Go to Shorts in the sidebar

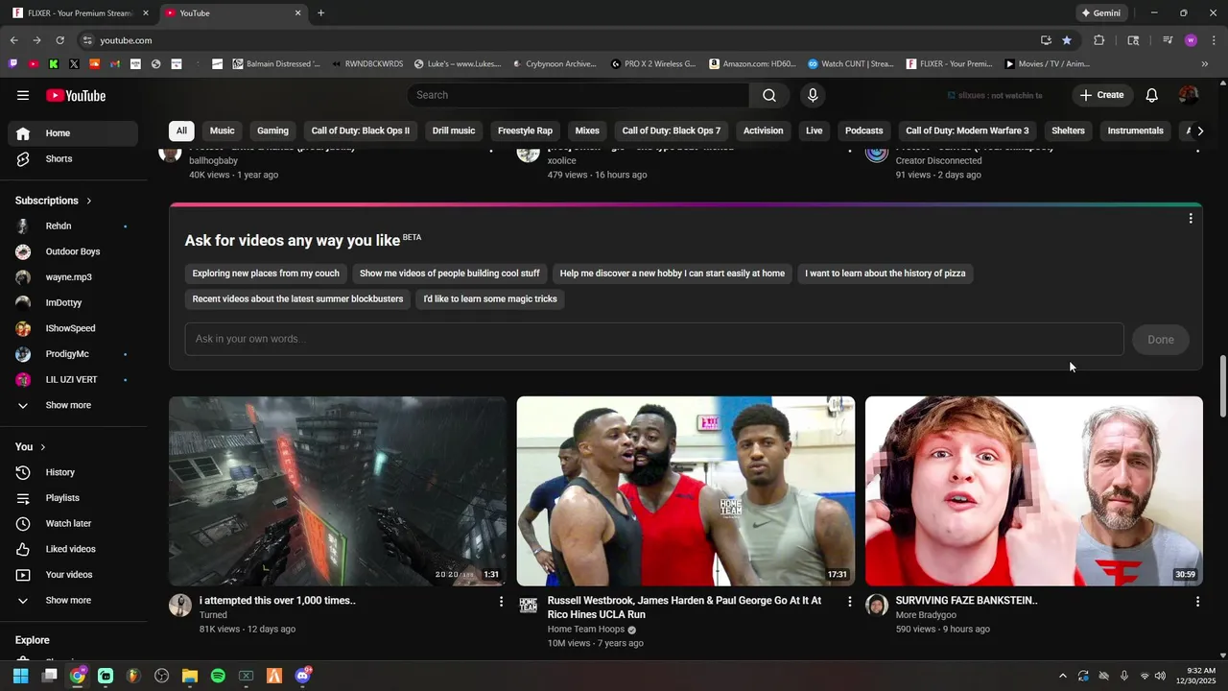pyautogui.click(x=72, y=158)
